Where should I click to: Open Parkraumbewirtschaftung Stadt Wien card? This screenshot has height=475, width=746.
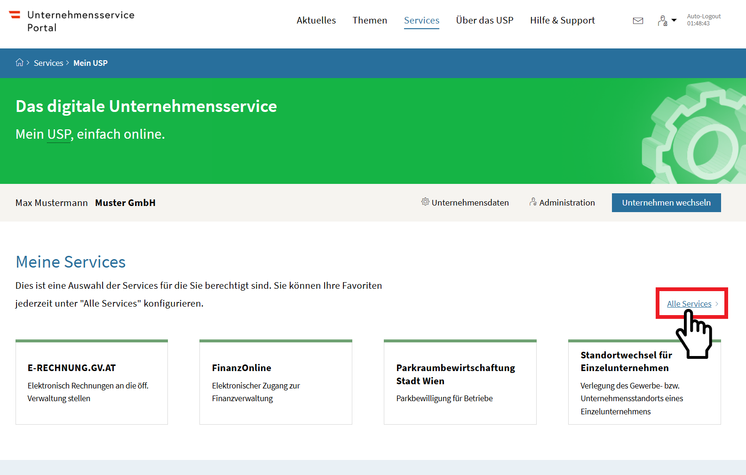coord(460,382)
